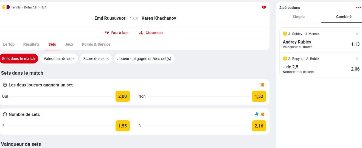Filter by Joueur qui gagne un/des set(s)
Screen dimensions: 362x148
click(144, 59)
